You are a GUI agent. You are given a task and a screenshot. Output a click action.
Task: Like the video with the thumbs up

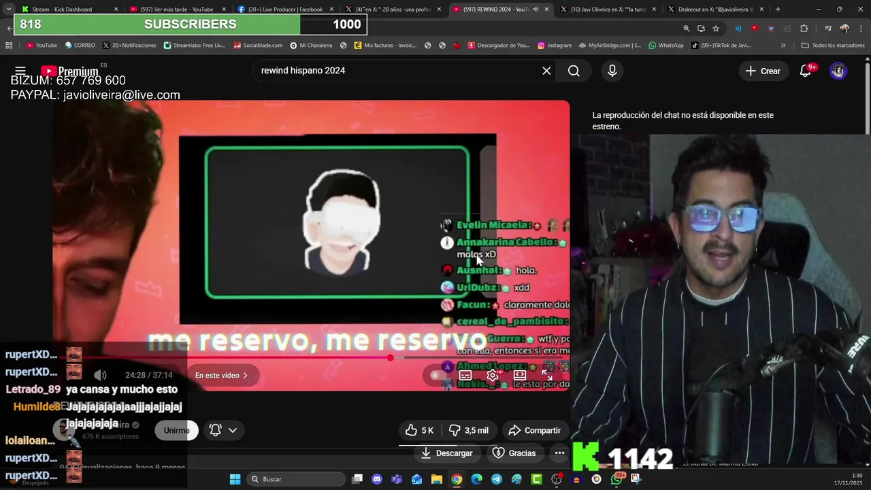coord(420,430)
